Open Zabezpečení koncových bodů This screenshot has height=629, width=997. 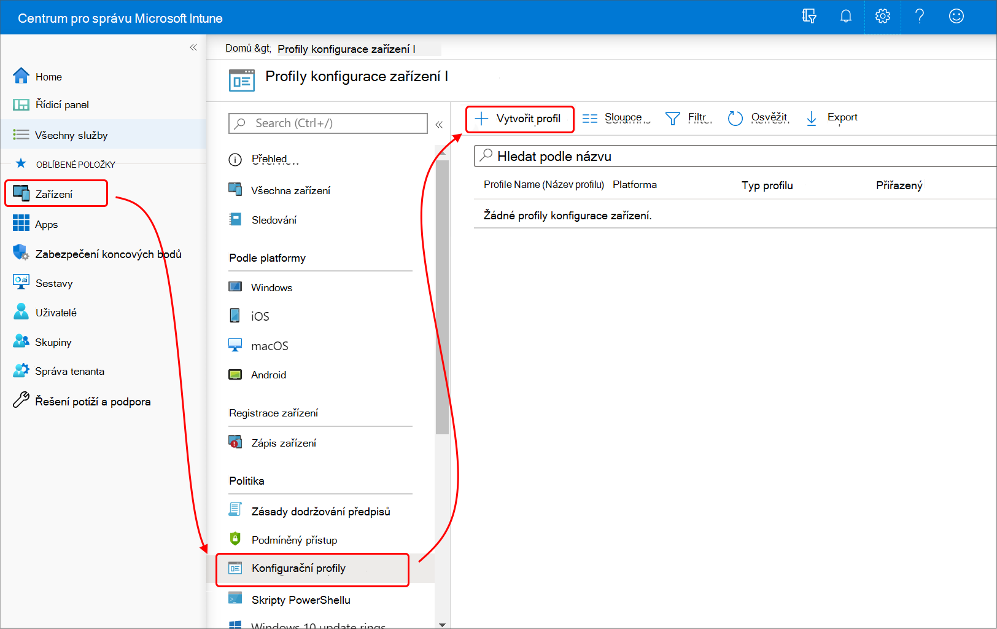[108, 254]
